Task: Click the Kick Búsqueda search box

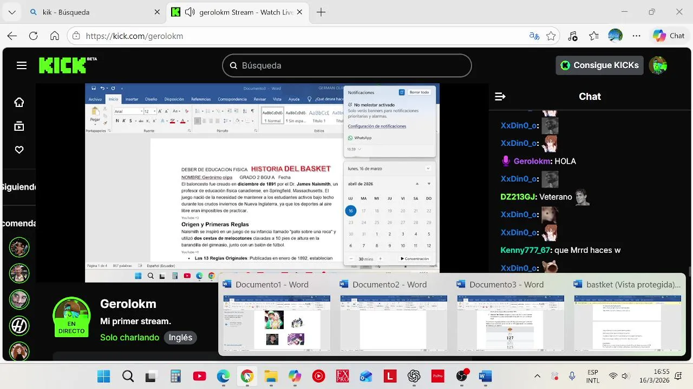Action: click(346, 65)
